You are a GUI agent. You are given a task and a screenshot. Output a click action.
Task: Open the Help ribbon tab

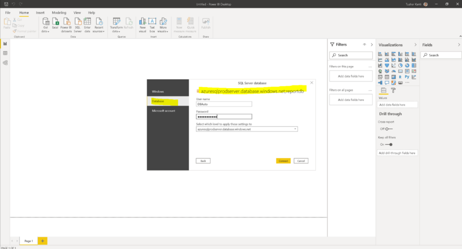click(92, 13)
